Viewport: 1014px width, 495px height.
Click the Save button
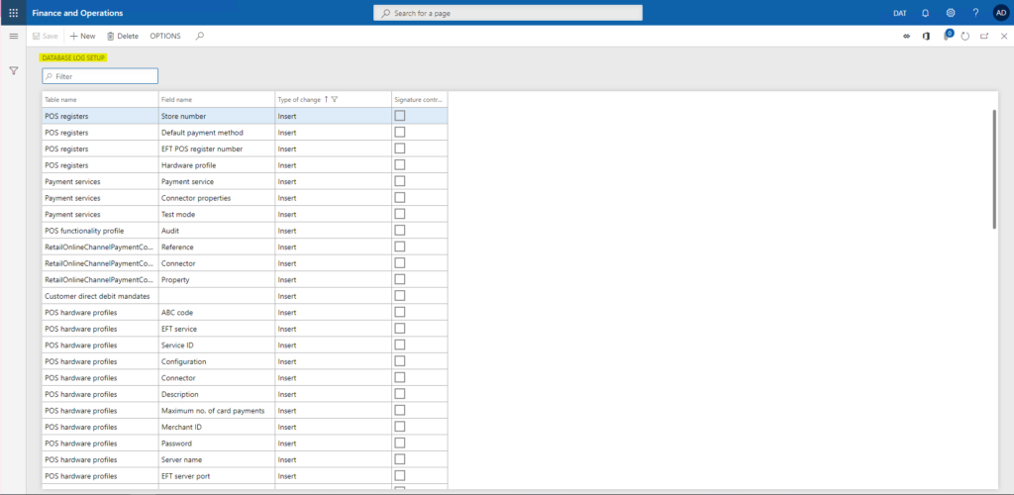pos(46,37)
